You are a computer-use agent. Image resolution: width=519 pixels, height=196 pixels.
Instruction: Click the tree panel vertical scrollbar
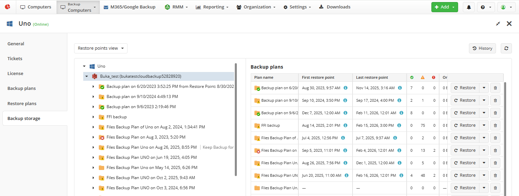coord(235,118)
